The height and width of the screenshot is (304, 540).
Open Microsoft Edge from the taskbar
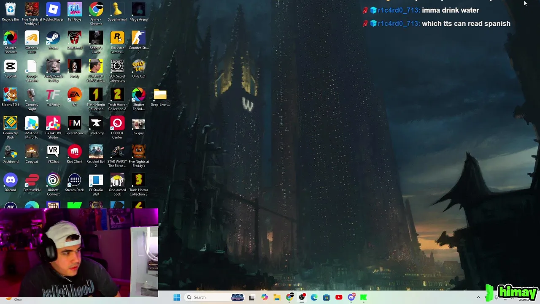[x=314, y=297]
